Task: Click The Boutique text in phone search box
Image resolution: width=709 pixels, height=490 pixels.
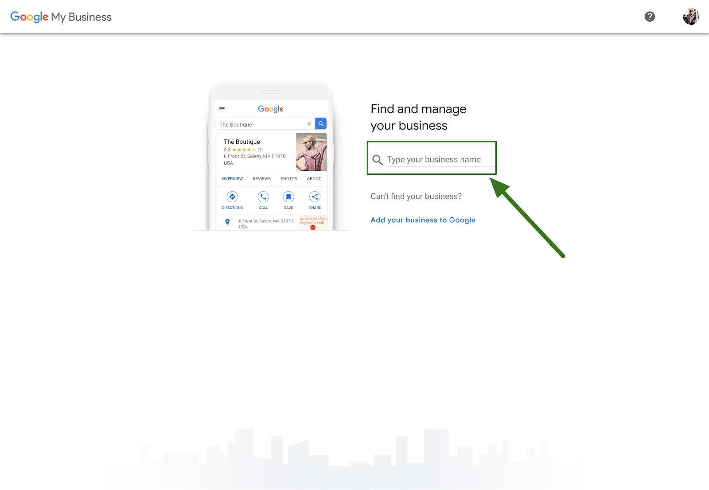Action: point(236,125)
